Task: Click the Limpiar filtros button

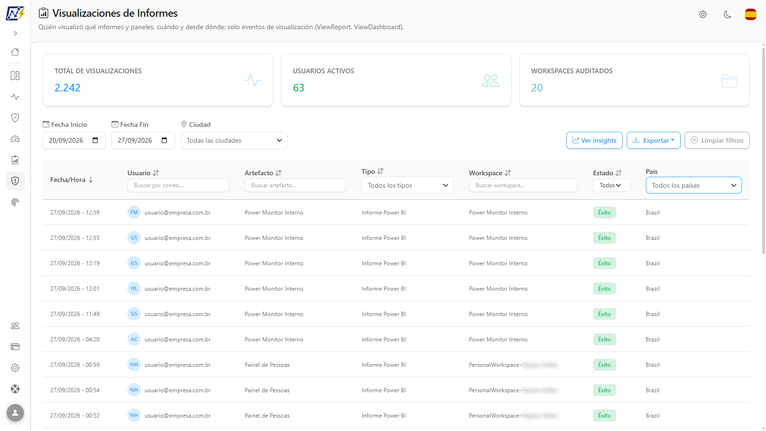Action: click(717, 140)
